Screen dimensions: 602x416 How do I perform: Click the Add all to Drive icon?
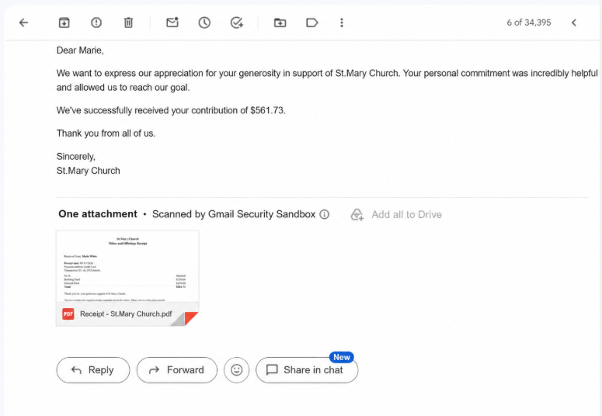tap(357, 214)
